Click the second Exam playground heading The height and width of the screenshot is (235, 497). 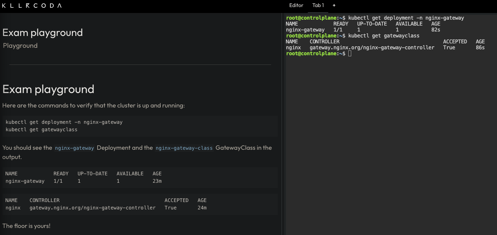click(48, 89)
